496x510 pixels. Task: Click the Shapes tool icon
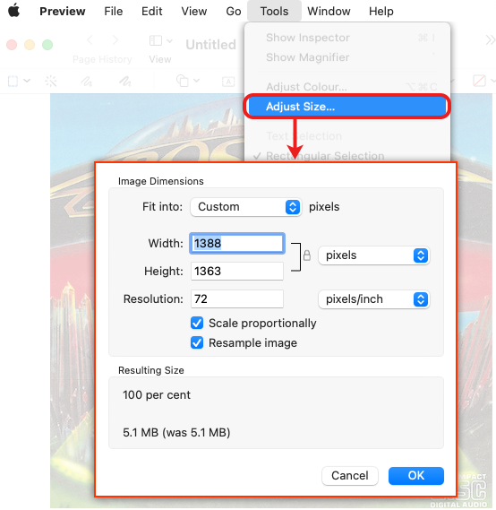[x=183, y=81]
